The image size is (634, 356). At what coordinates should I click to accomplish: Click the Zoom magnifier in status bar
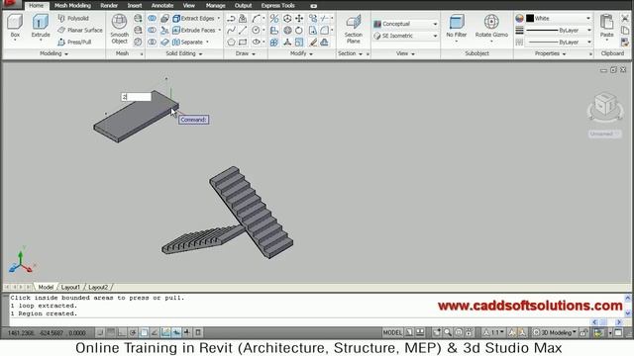[448, 332]
